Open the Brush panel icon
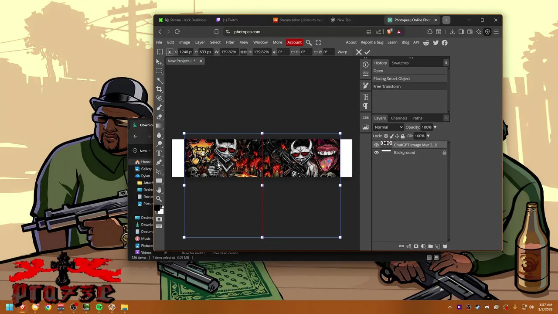The width and height of the screenshot is (558, 314). [365, 85]
